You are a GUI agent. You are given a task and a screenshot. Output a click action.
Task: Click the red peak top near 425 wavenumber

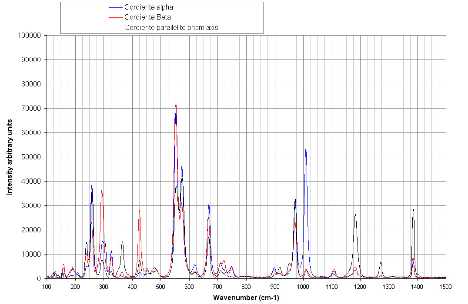[x=139, y=211]
